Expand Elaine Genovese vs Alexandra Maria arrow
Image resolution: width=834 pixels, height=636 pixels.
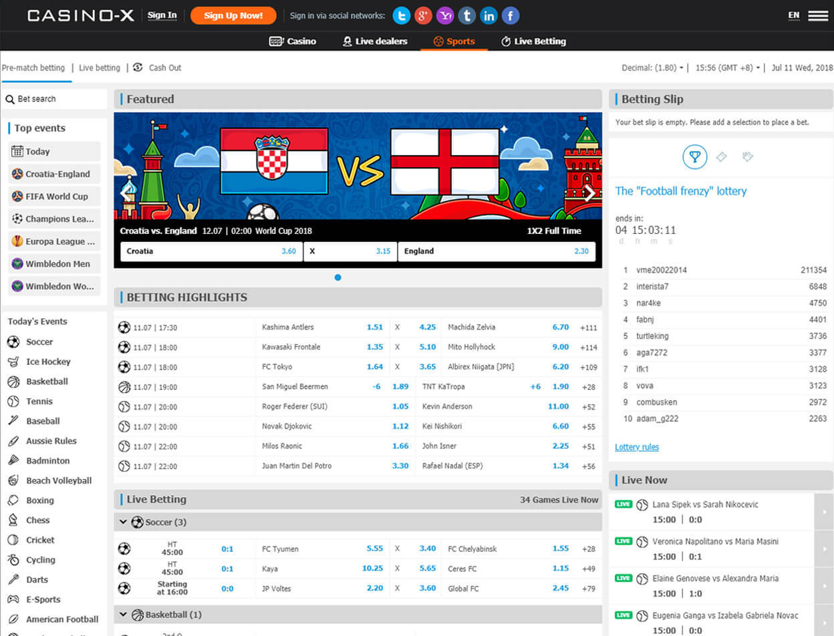click(824, 586)
